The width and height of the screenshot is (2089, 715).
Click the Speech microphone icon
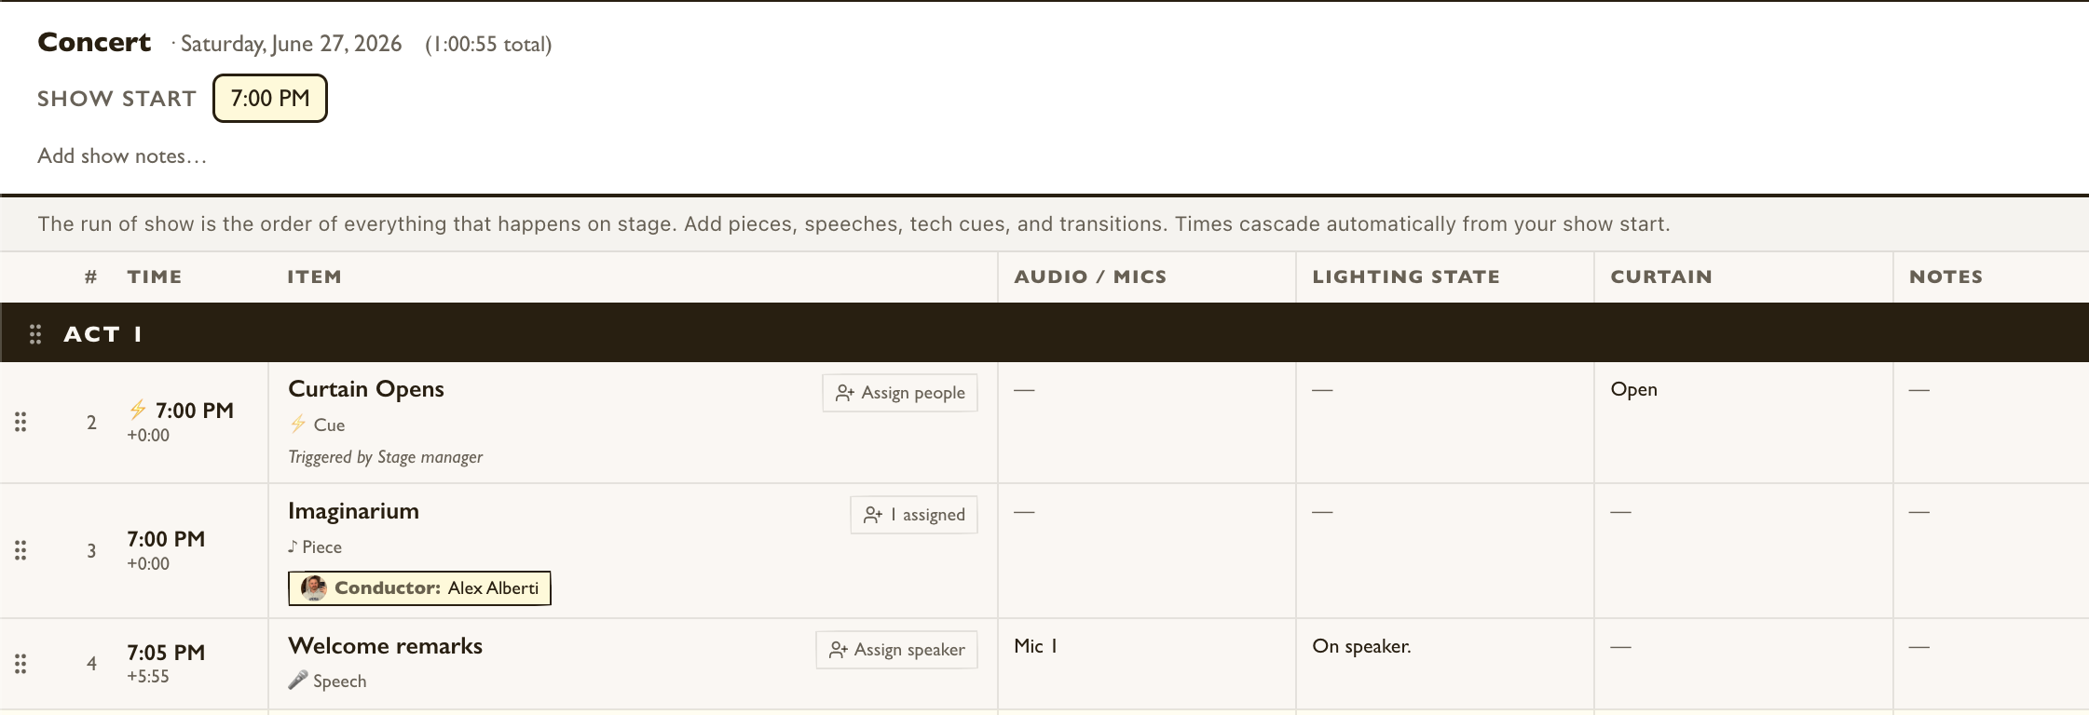pyautogui.click(x=298, y=681)
